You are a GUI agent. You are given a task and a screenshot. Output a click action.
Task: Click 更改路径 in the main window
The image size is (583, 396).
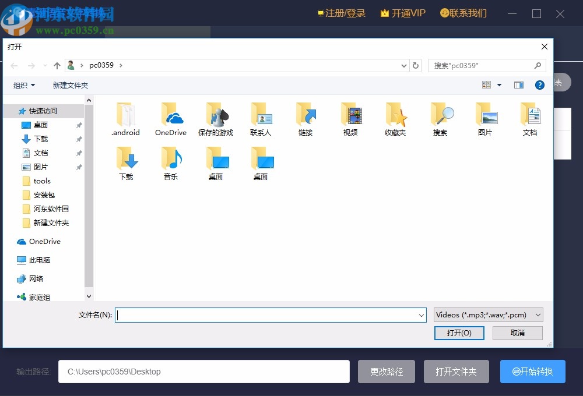[x=387, y=372]
